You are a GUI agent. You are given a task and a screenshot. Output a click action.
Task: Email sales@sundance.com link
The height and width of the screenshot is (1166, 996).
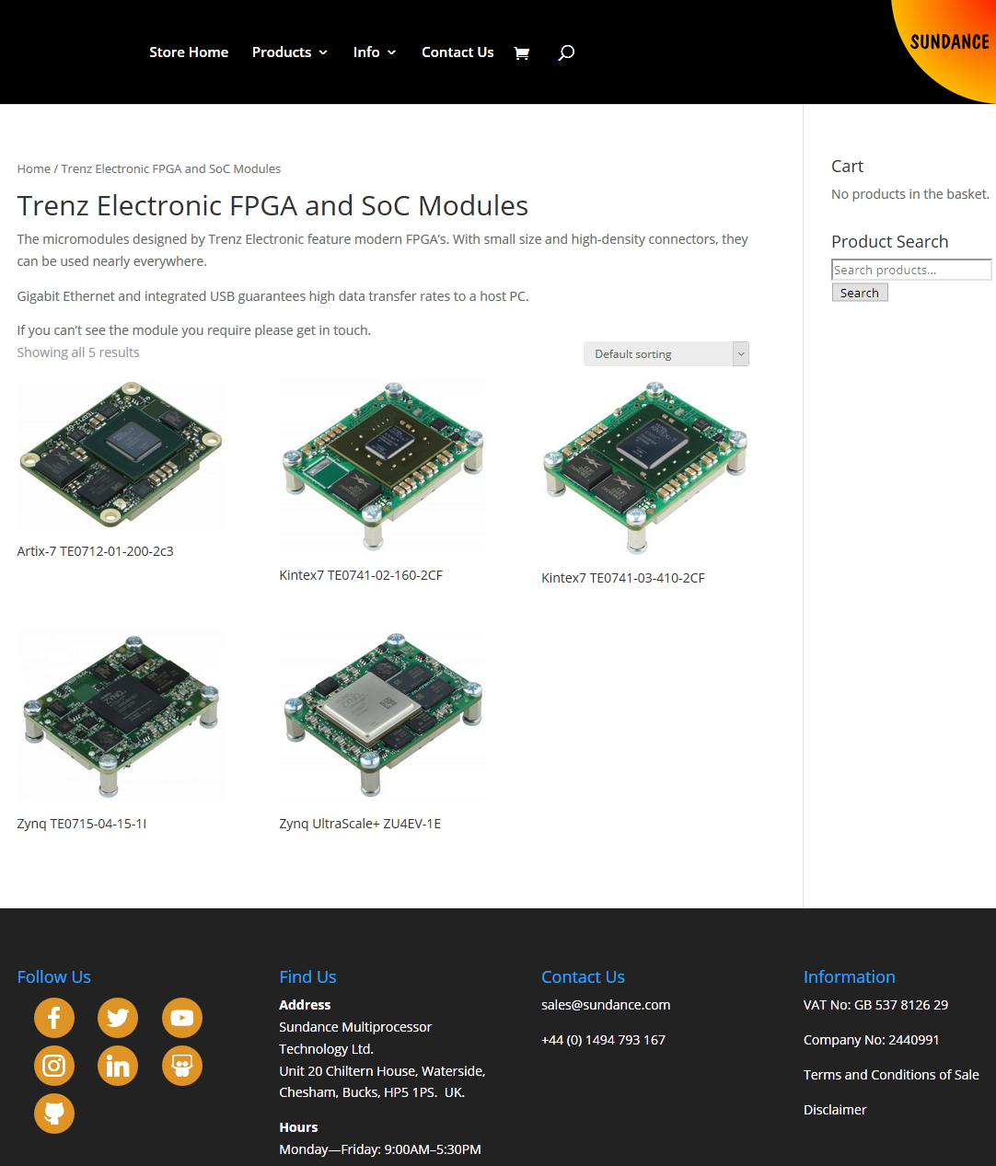(x=606, y=1005)
